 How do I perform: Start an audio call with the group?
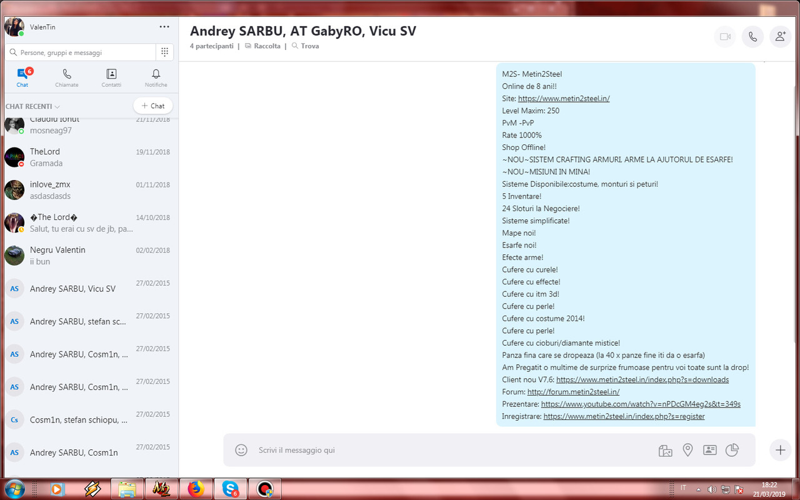click(752, 37)
